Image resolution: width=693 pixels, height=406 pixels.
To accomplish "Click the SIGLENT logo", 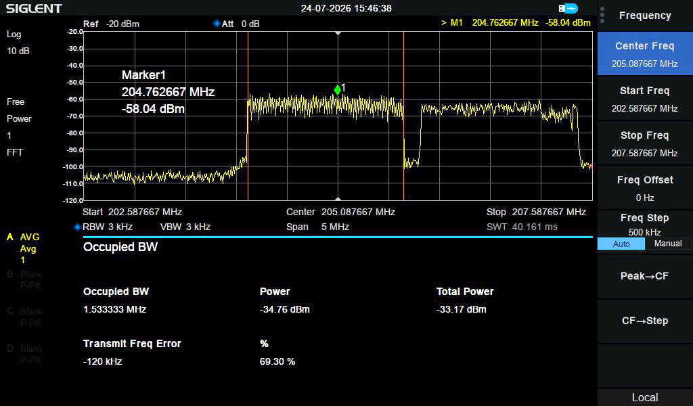I will (34, 8).
